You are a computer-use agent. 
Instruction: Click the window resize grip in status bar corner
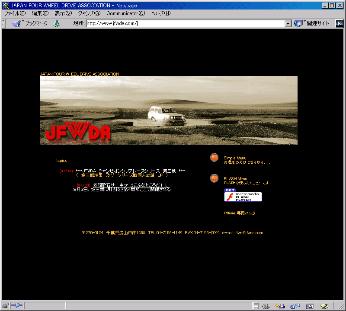coord(341,306)
